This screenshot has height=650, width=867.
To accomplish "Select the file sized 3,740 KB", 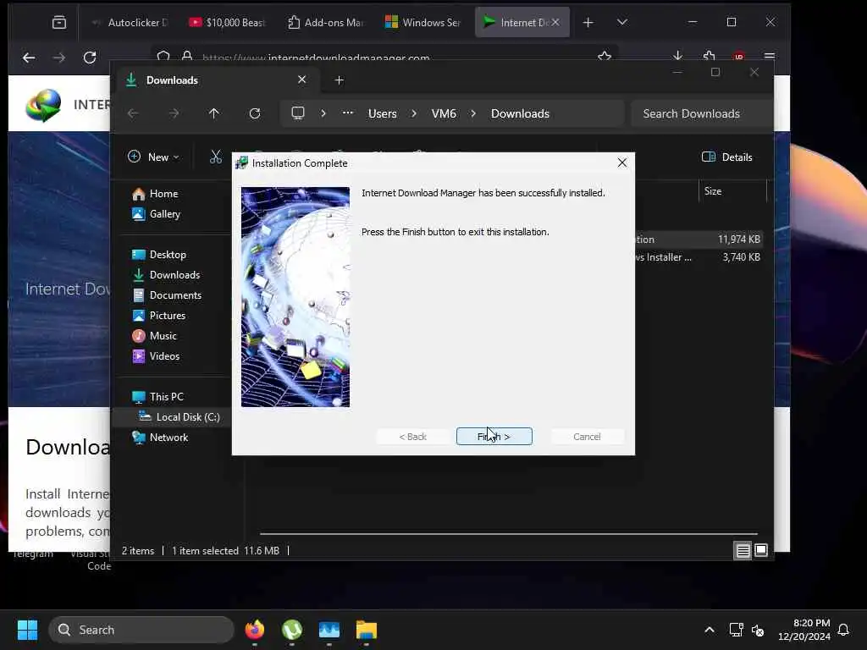I will point(741,257).
